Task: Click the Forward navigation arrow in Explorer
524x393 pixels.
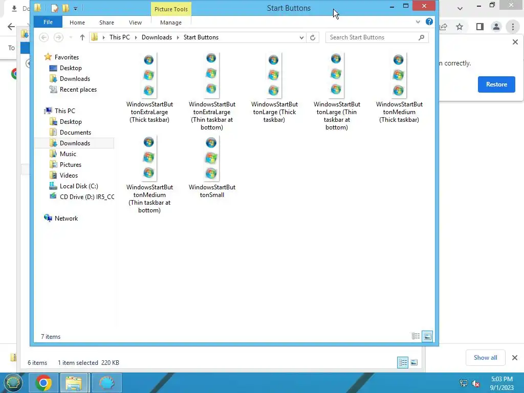Action: tap(58, 37)
